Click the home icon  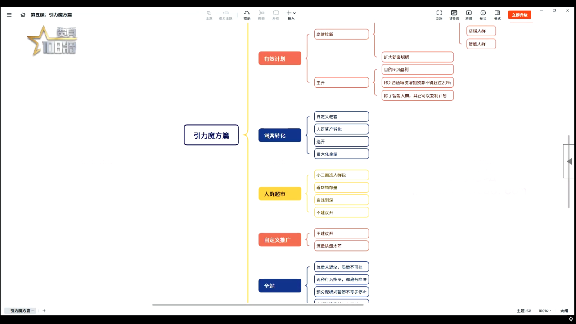pyautogui.click(x=23, y=15)
